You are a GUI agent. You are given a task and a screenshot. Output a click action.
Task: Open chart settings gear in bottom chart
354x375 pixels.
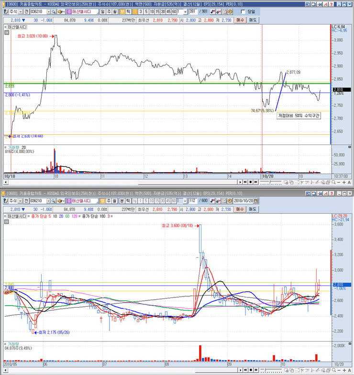click(230, 201)
